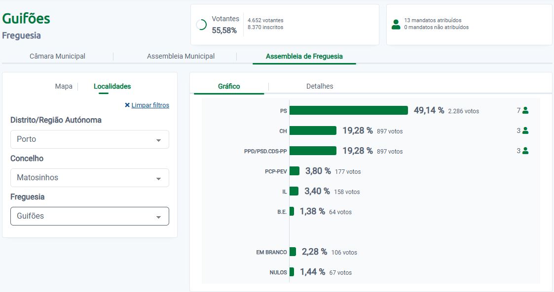Switch to the Assembleia Municipal tab
554x292 pixels.
click(181, 56)
